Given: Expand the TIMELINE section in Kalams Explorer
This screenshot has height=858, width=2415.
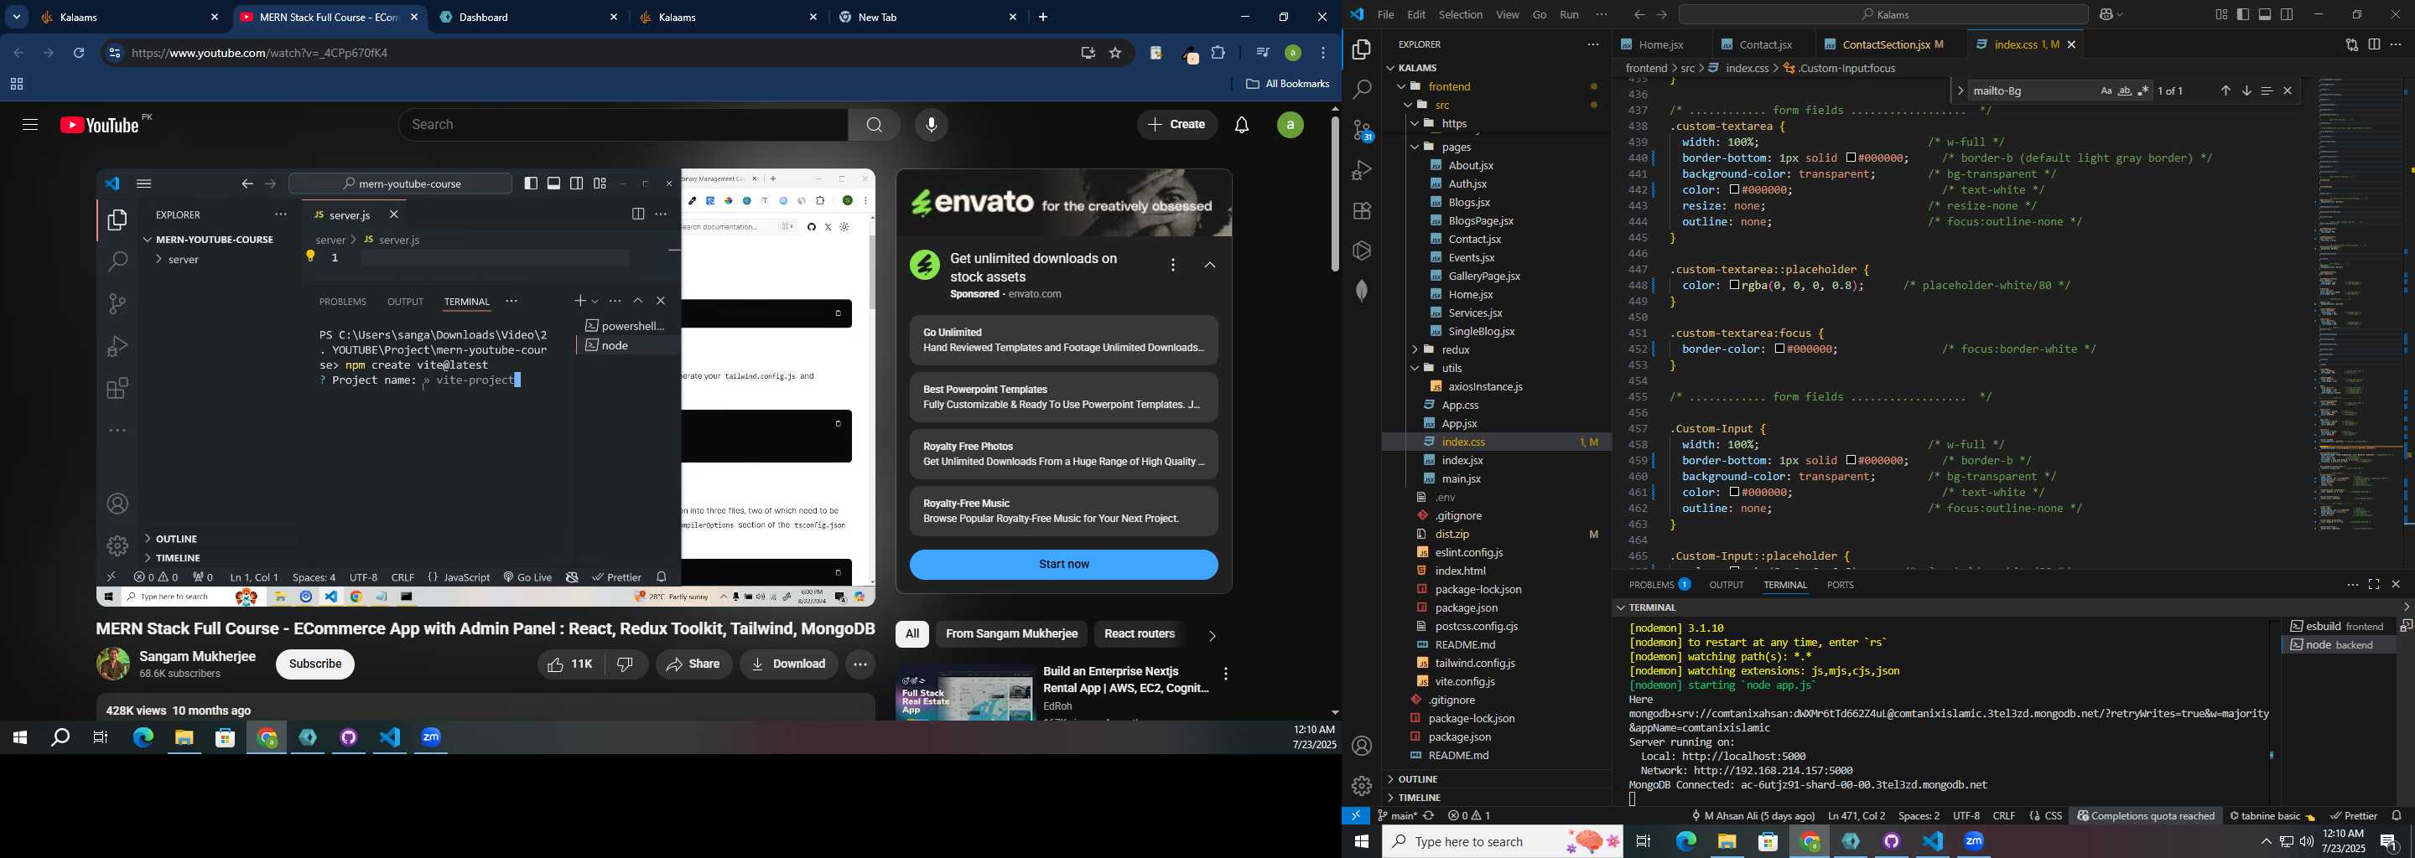Looking at the screenshot, I should click(1390, 798).
